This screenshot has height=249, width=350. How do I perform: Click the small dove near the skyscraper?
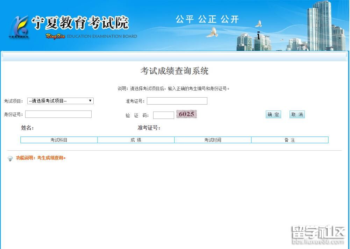coord(258,24)
